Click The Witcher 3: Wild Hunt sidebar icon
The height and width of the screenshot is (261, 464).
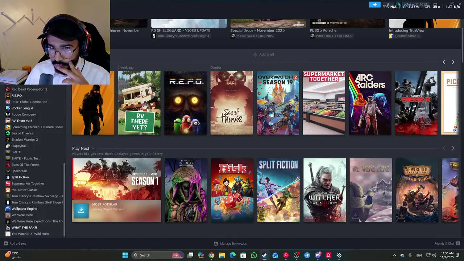coord(8,234)
